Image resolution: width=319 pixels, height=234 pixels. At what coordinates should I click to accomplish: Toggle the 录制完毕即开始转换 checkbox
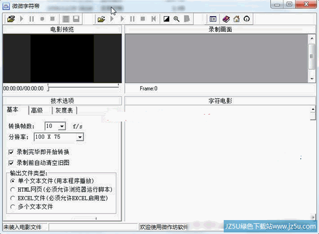(11, 152)
